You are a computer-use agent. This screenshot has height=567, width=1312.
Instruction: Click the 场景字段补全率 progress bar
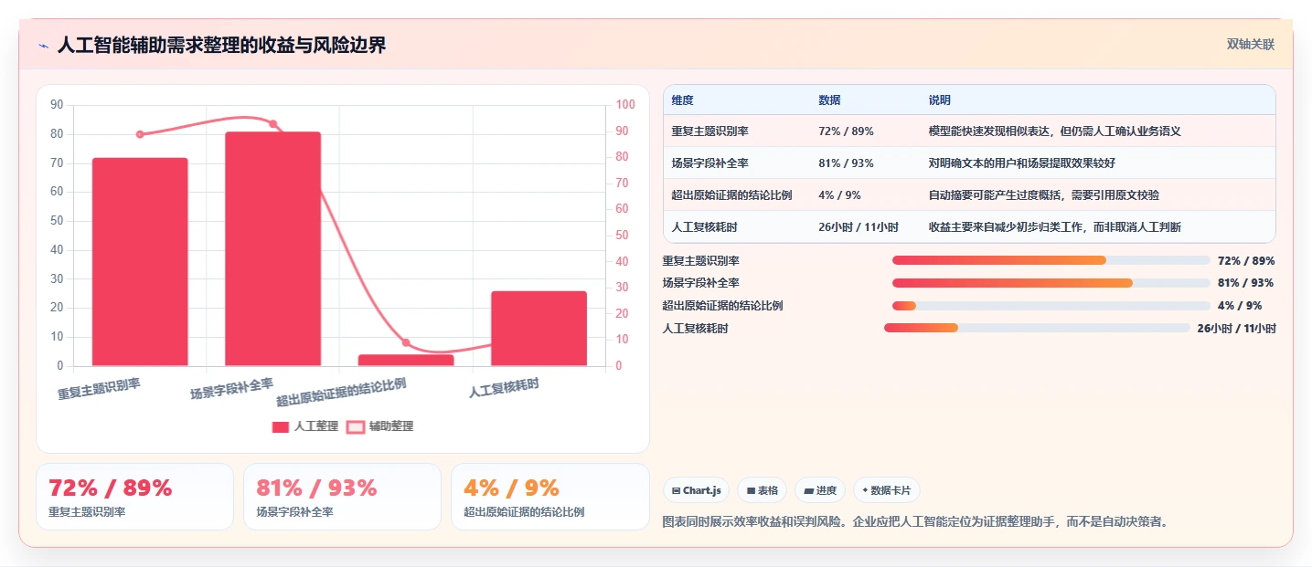coord(1051,283)
